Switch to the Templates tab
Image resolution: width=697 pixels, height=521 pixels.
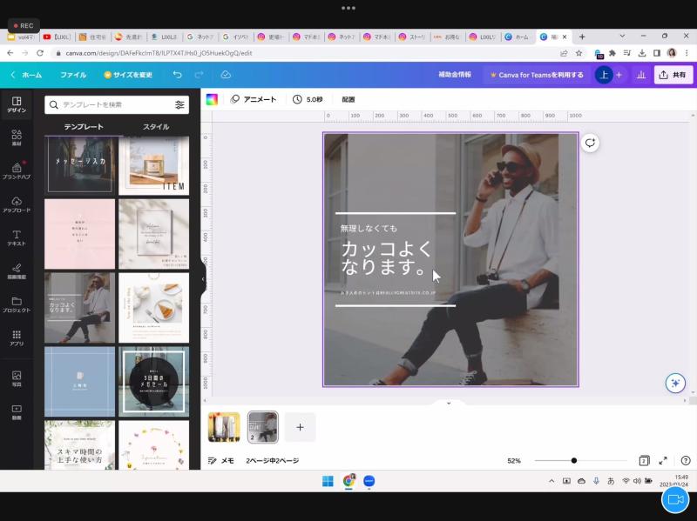(x=84, y=127)
